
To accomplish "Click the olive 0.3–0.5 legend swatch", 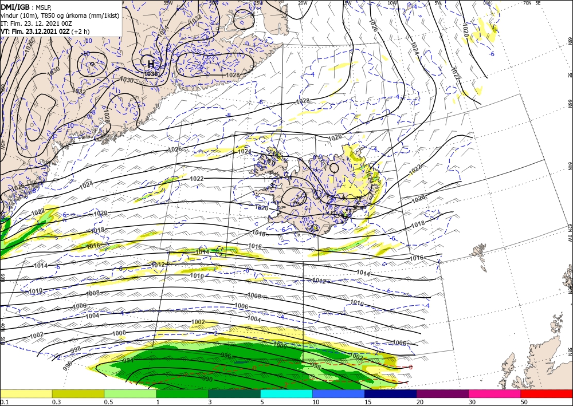I will tap(78, 394).
